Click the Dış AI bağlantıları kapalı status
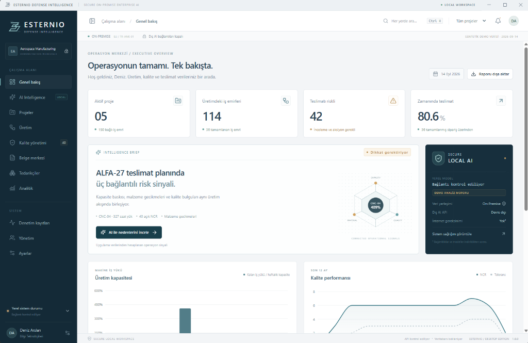528x343 pixels. (x=163, y=37)
